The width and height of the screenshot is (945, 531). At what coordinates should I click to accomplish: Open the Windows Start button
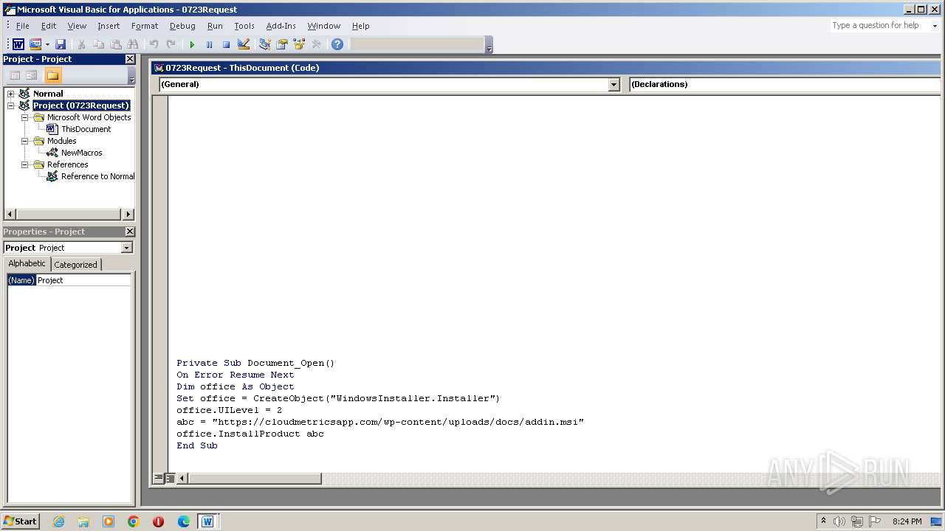pos(21,521)
